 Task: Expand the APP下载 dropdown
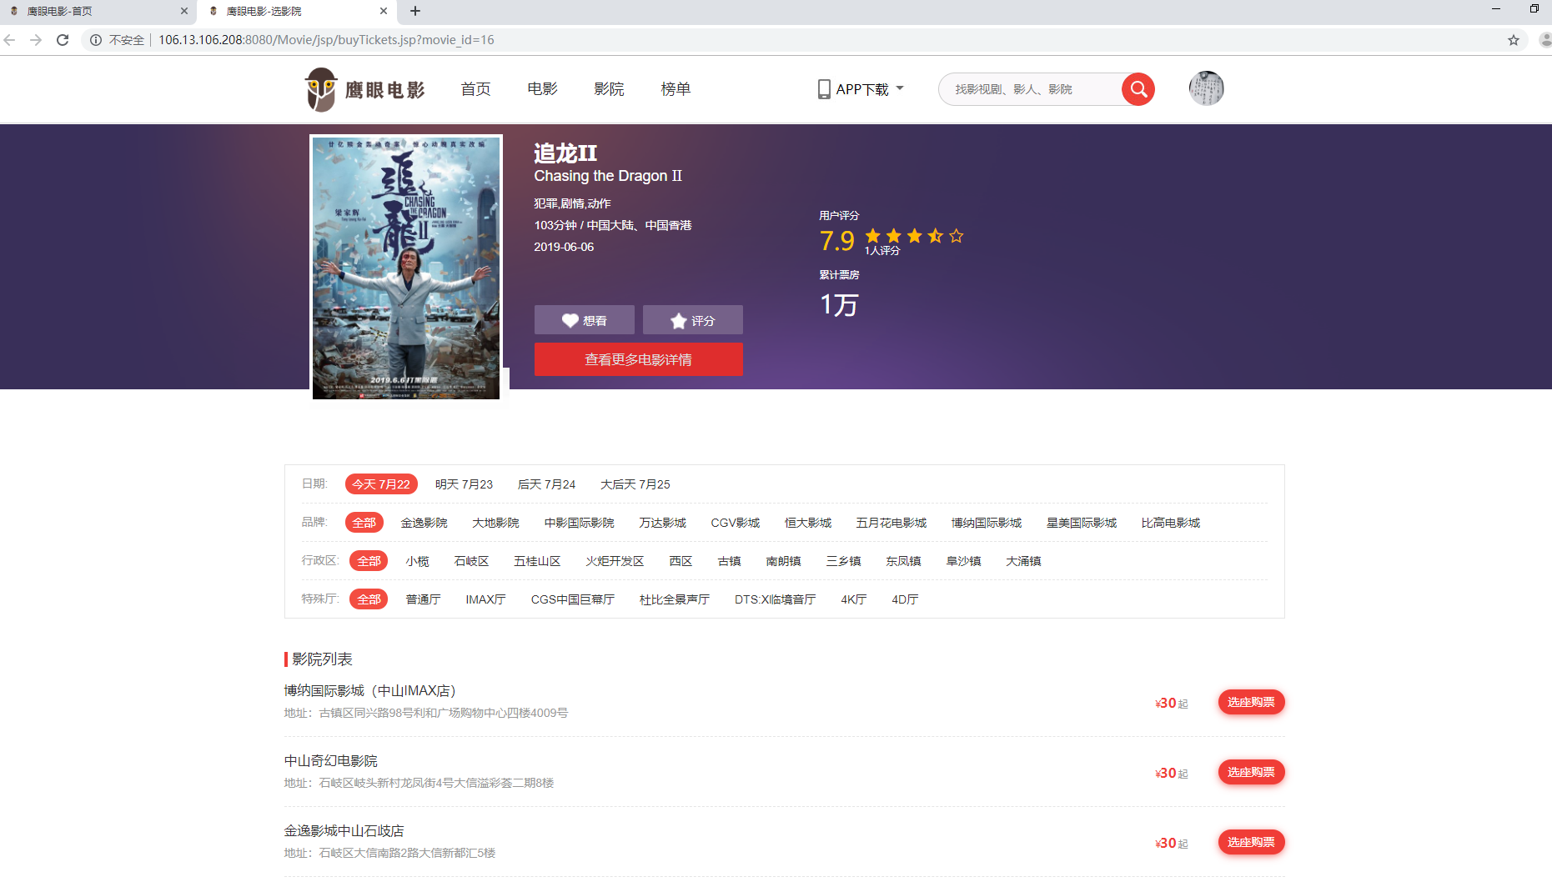901,88
